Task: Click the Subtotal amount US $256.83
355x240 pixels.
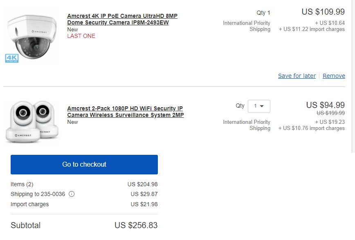Action: click(136, 225)
